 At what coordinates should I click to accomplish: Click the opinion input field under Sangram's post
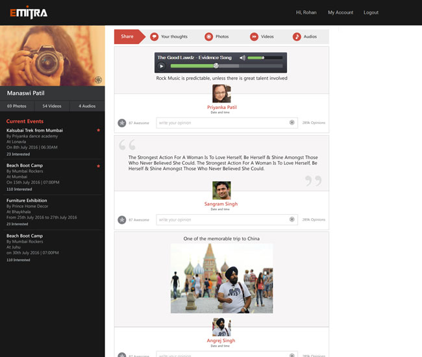226,220
